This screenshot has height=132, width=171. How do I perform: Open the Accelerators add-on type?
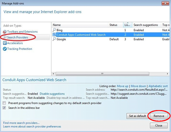click(x=15, y=43)
